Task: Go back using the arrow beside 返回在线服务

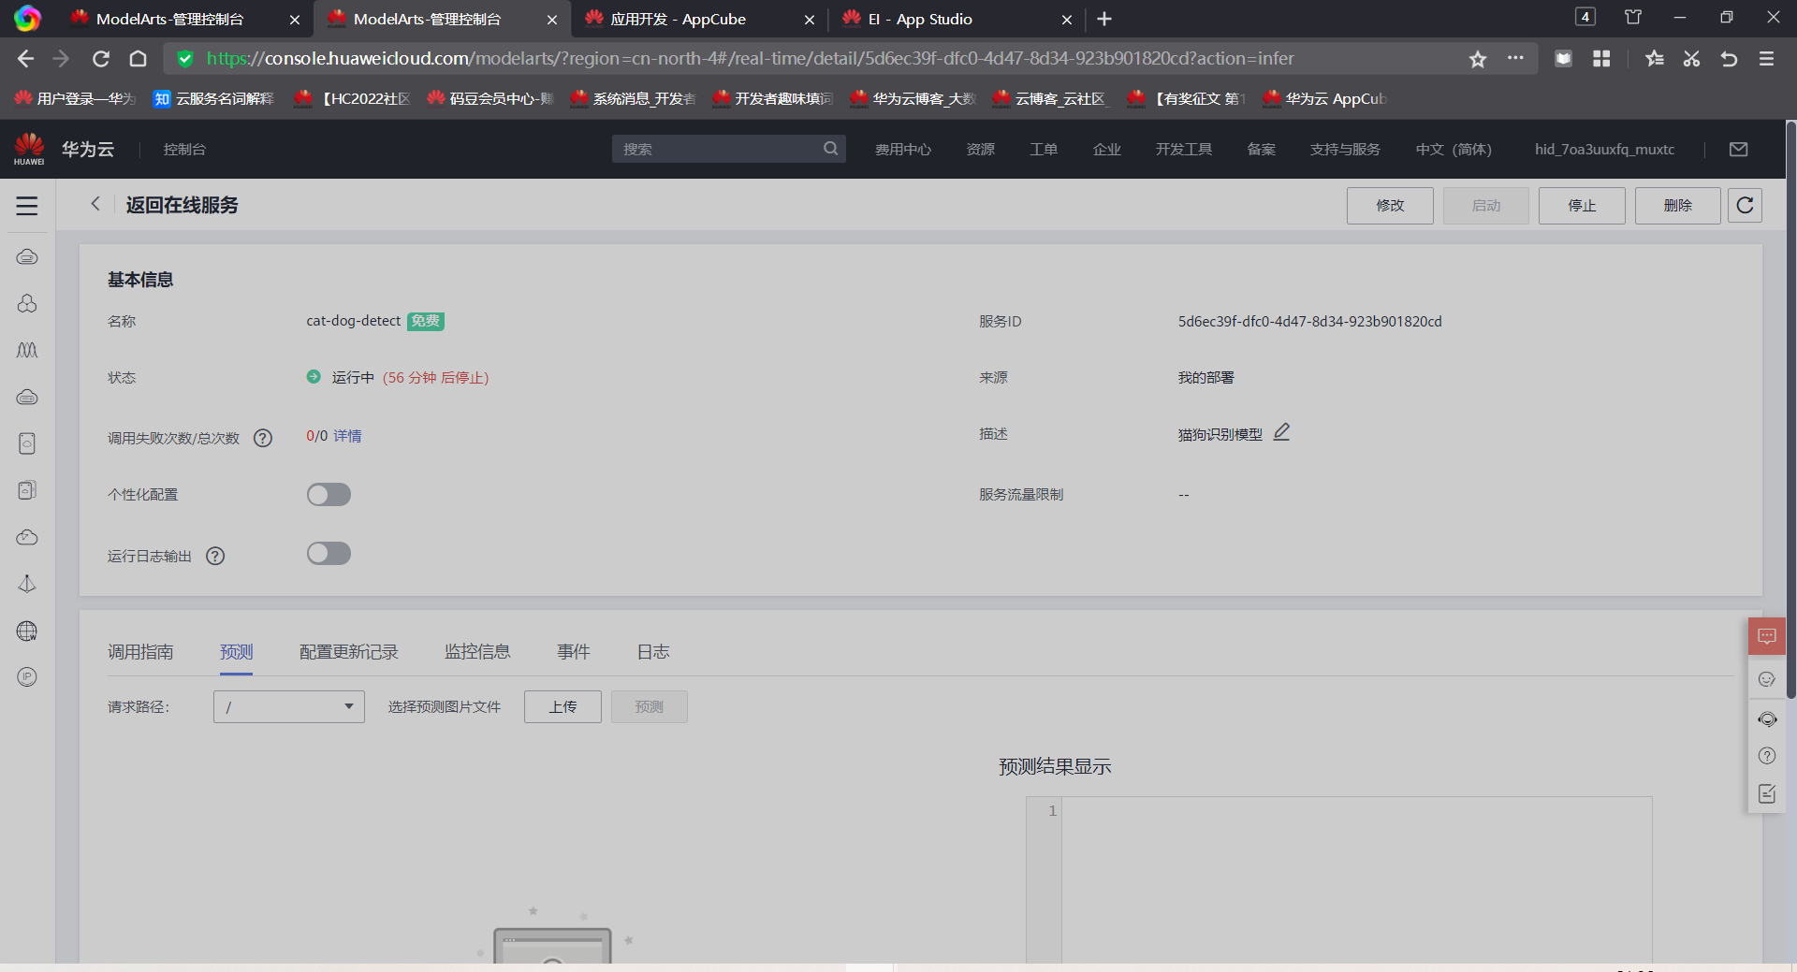Action: (x=95, y=204)
